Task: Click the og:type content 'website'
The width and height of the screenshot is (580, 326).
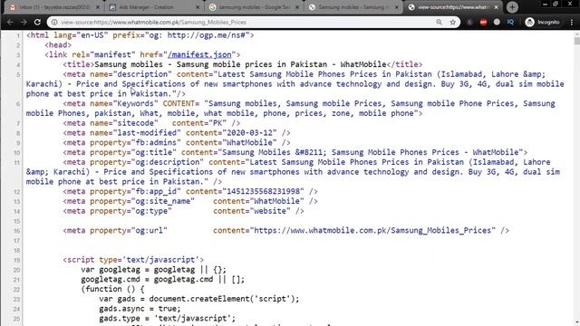Action: (270, 211)
